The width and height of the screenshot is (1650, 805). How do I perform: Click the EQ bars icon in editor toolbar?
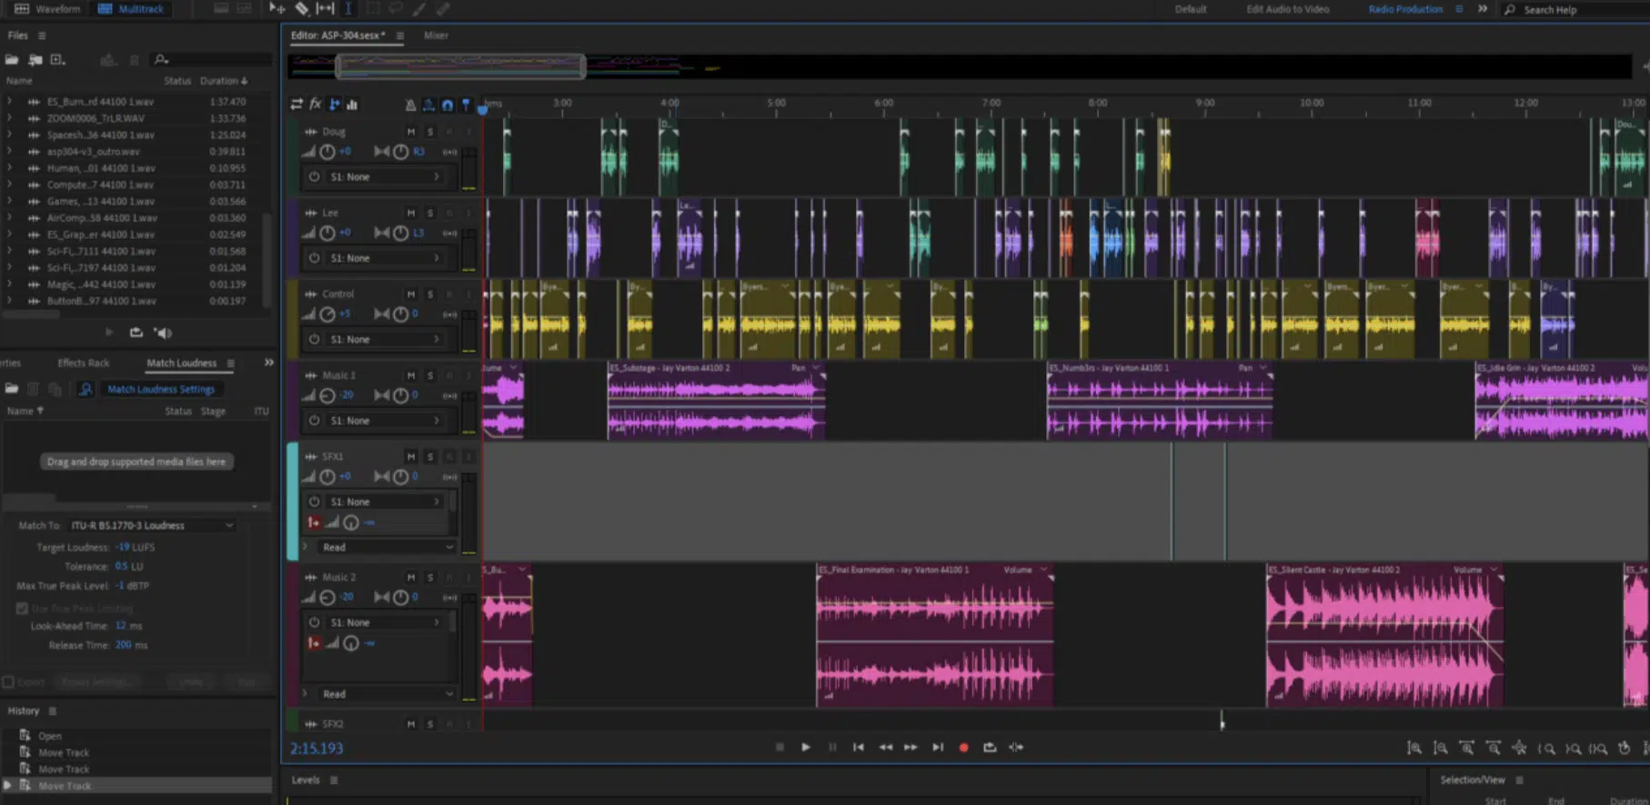352,104
